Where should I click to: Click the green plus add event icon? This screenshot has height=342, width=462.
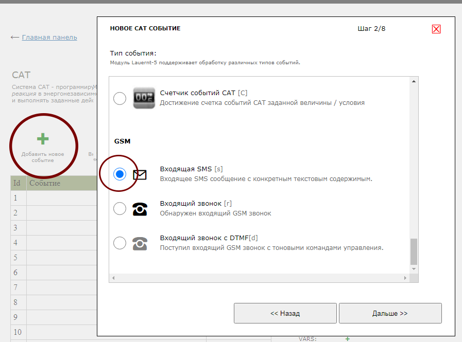(x=43, y=139)
